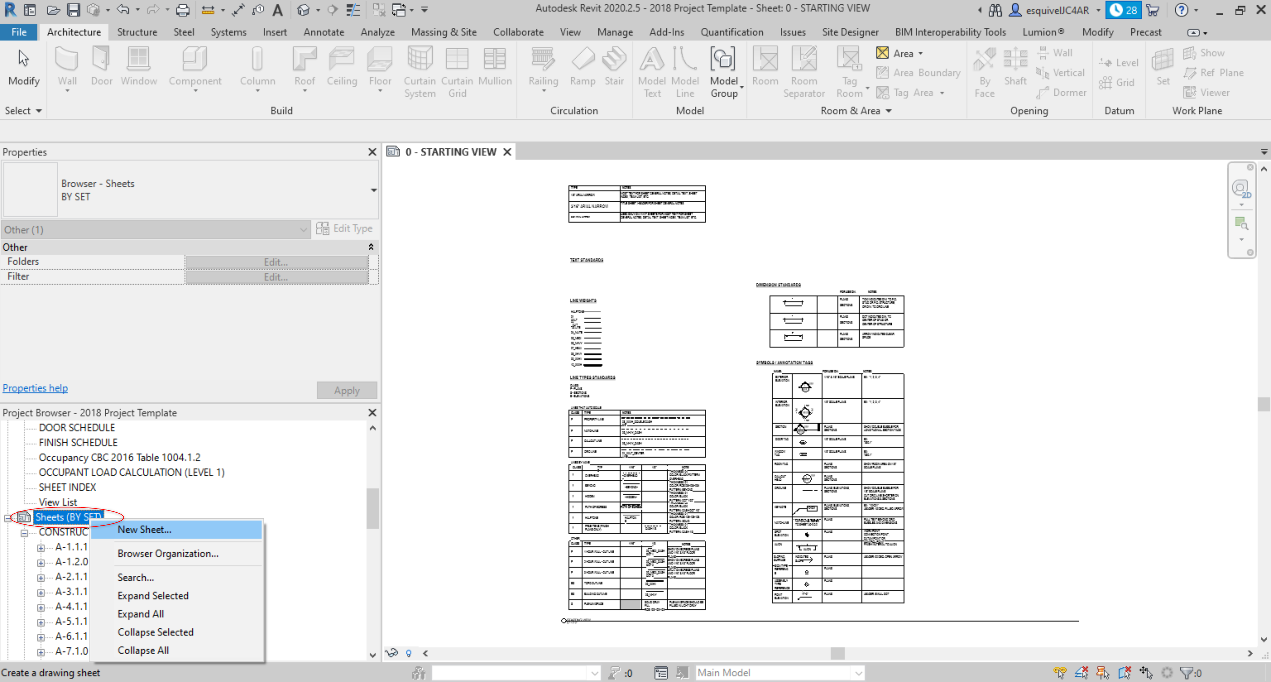Viewport: 1271px width, 682px height.
Task: Click the Folders Edit... button
Action: click(277, 262)
